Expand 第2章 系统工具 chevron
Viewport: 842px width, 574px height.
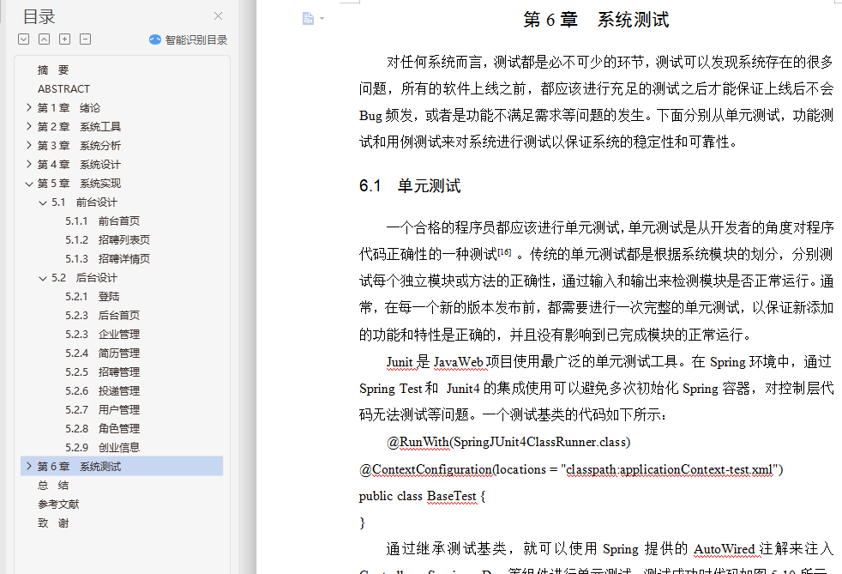click(x=29, y=126)
